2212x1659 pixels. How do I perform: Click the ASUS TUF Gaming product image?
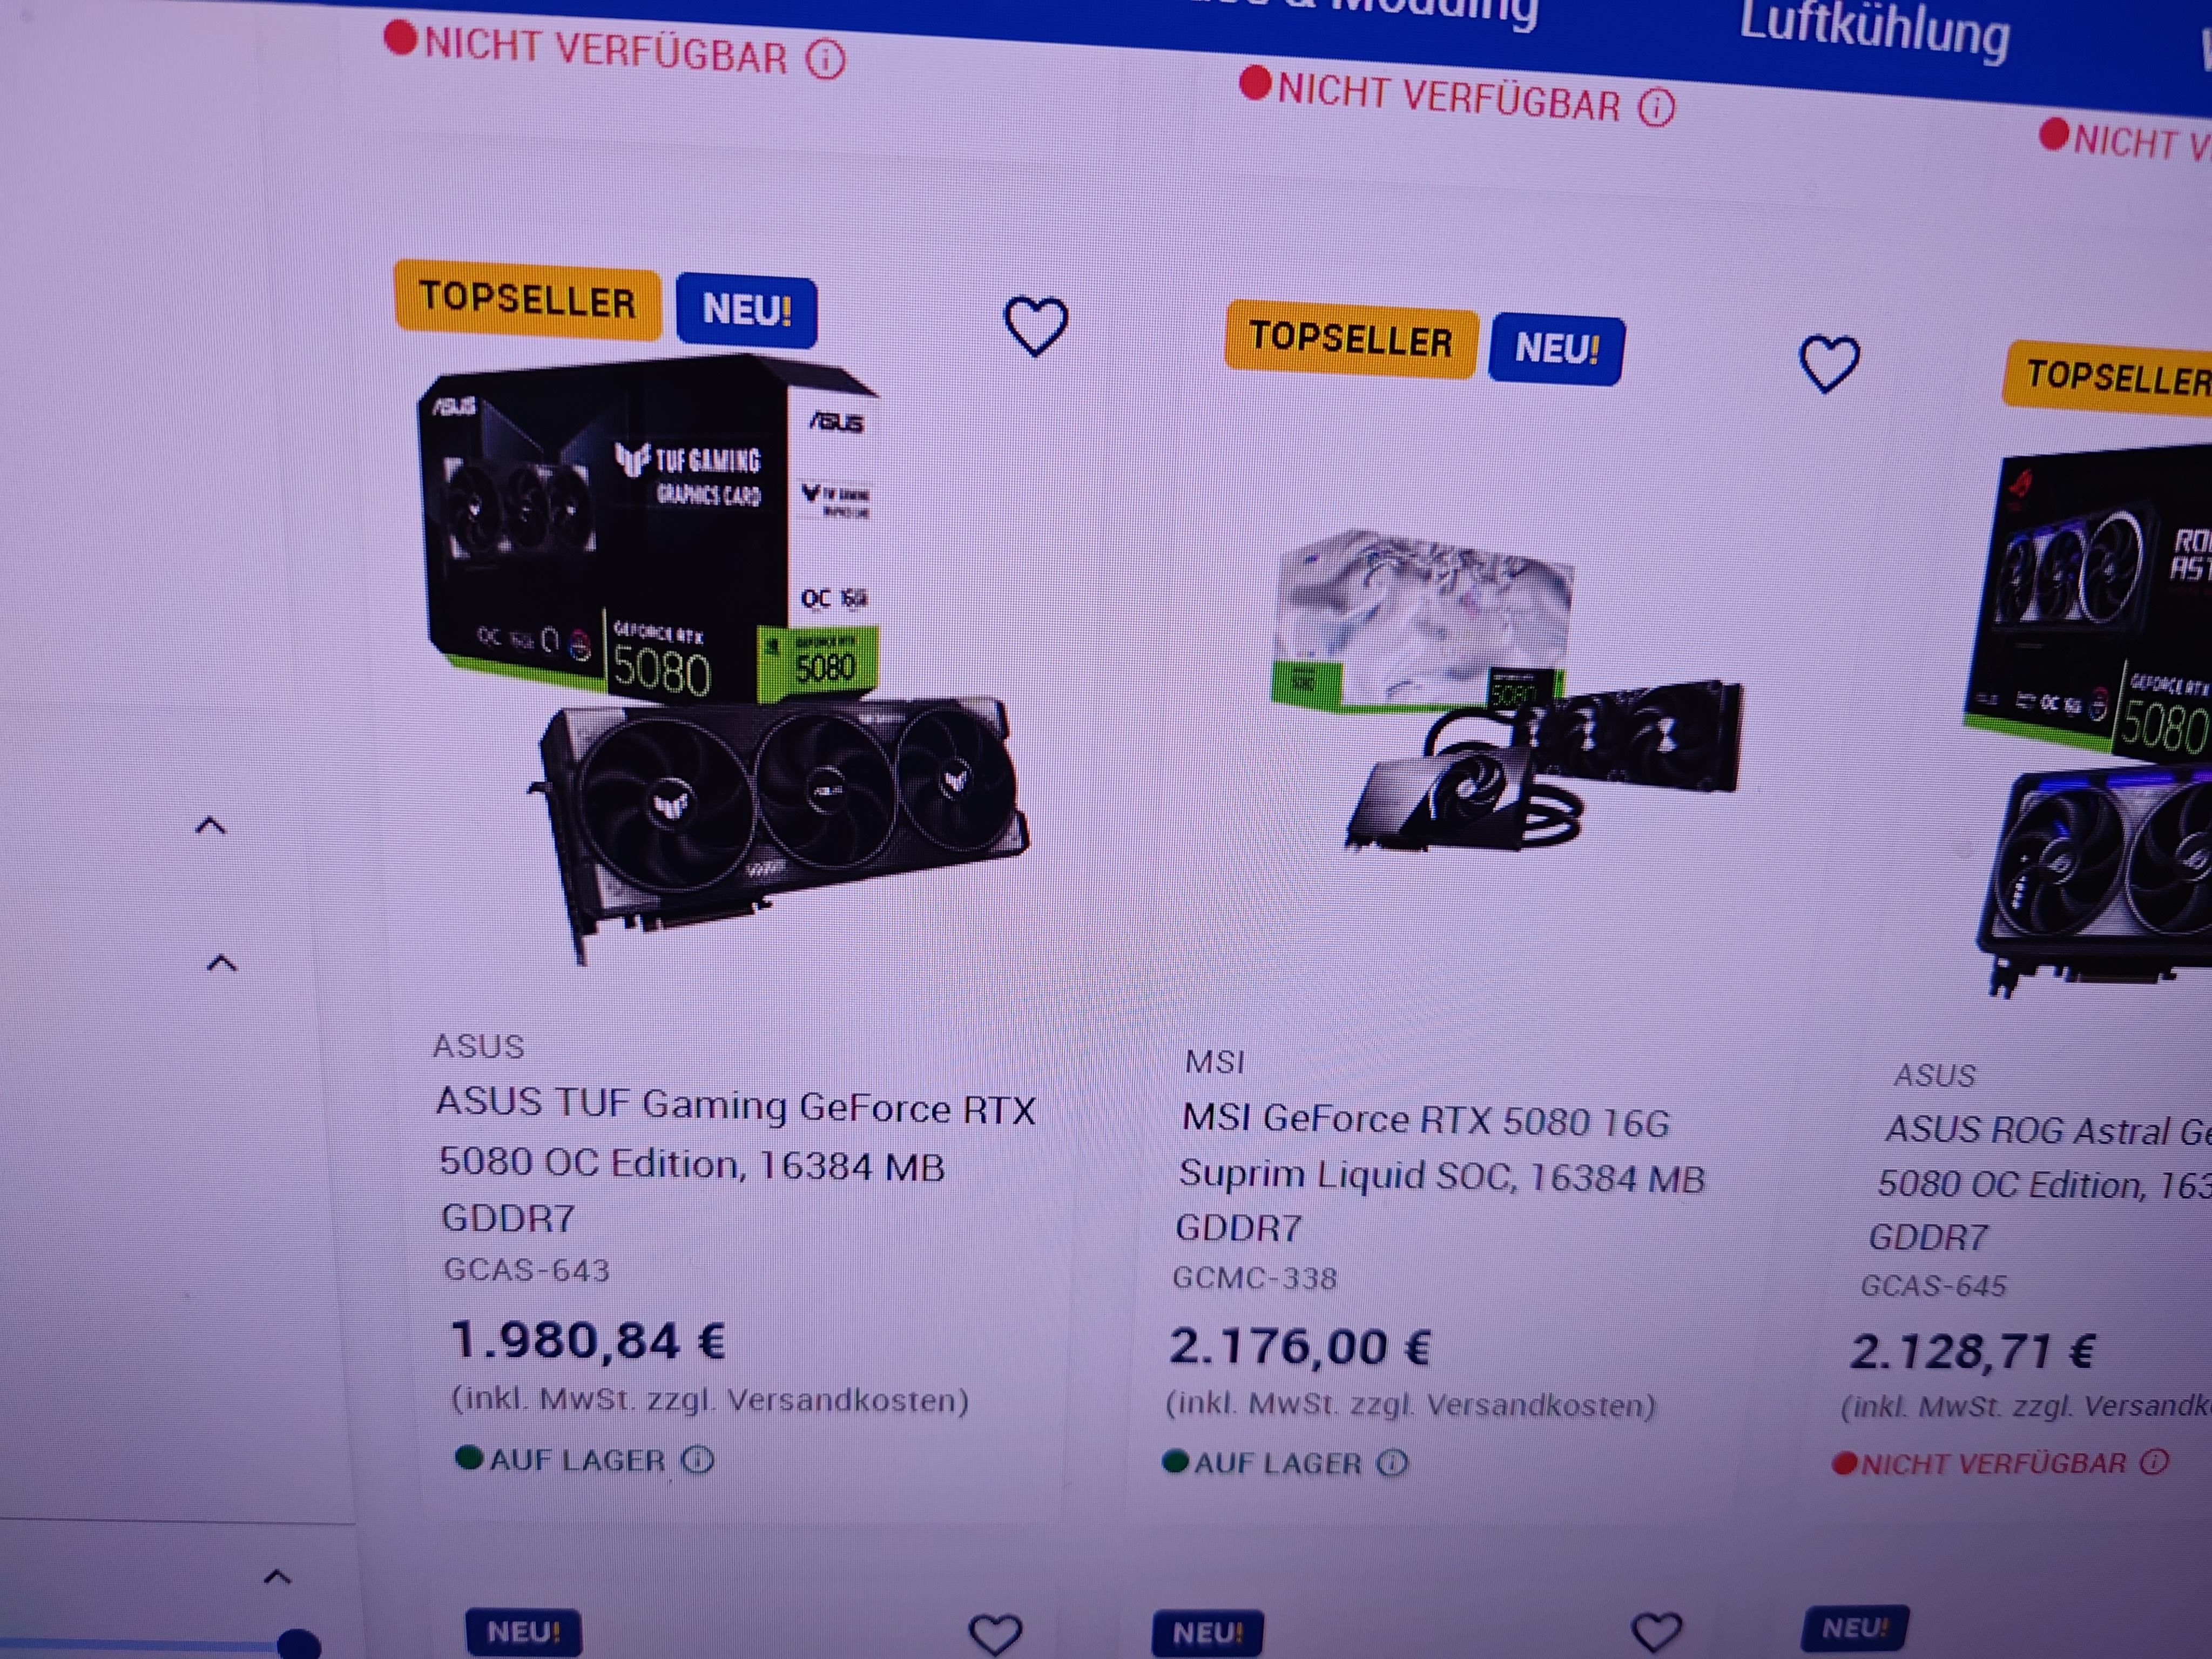coord(722,660)
